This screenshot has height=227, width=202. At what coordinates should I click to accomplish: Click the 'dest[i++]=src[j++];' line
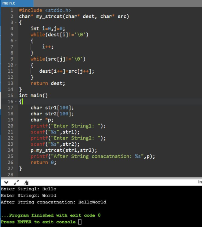coord(67,71)
